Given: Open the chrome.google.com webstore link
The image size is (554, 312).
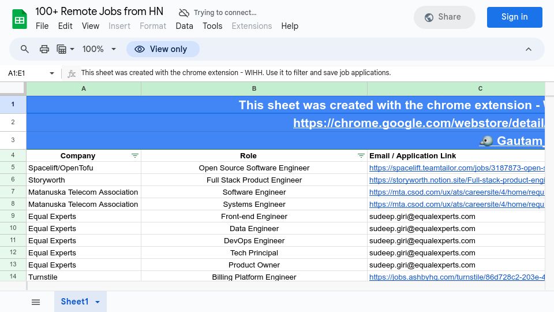Looking at the screenshot, I should click(419, 122).
